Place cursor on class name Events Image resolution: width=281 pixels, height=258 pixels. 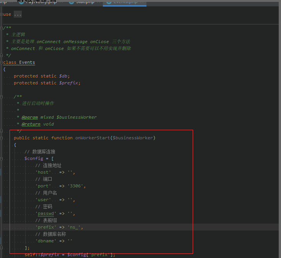pos(27,63)
